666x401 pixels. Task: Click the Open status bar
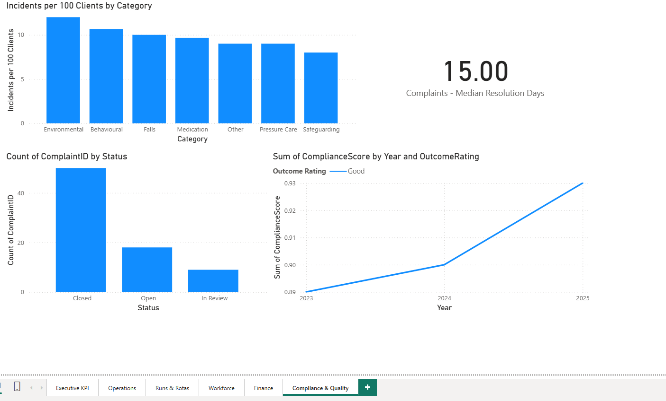[147, 269]
